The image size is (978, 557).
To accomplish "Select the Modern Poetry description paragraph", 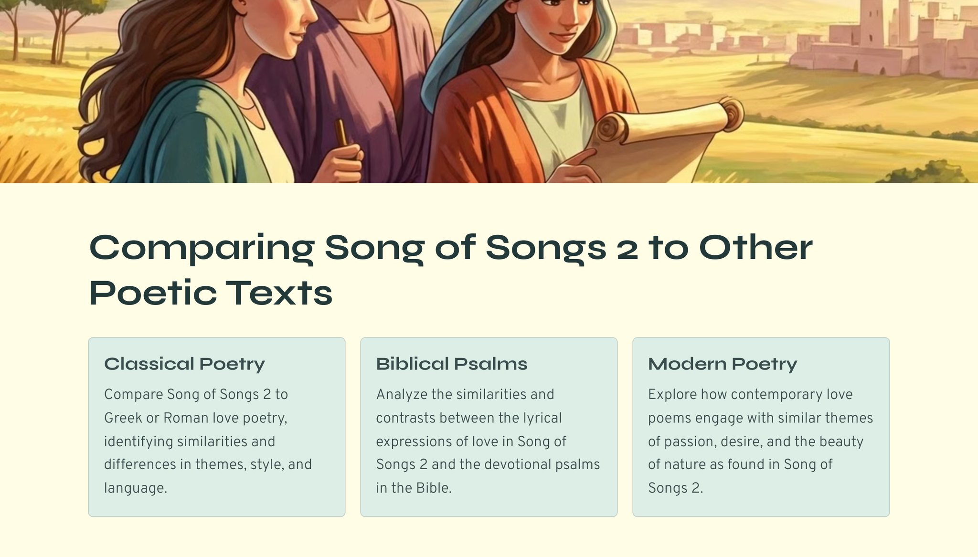I will (760, 441).
